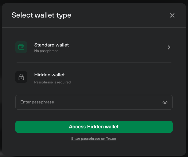
Task: Click the empty middle of the Standard wallet row
Action: (x=117, y=47)
